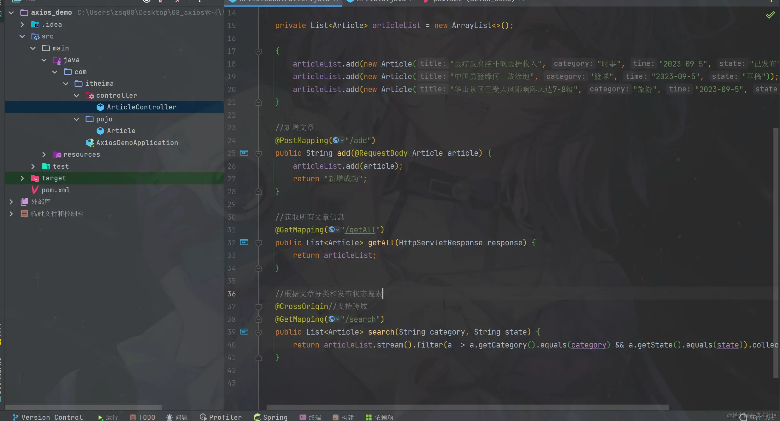Image resolution: width=780 pixels, height=421 pixels.
Task: Collapse the controller package node
Action: (x=76, y=96)
